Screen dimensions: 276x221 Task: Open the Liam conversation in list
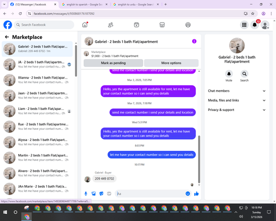coord(37,111)
